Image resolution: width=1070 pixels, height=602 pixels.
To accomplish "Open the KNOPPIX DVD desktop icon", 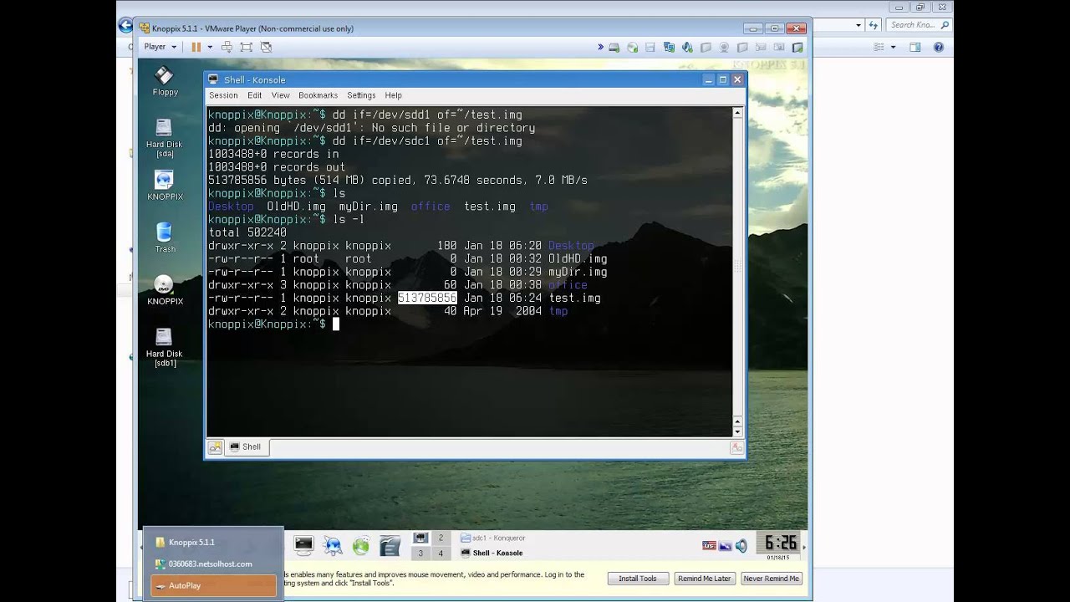I will 165,290.
